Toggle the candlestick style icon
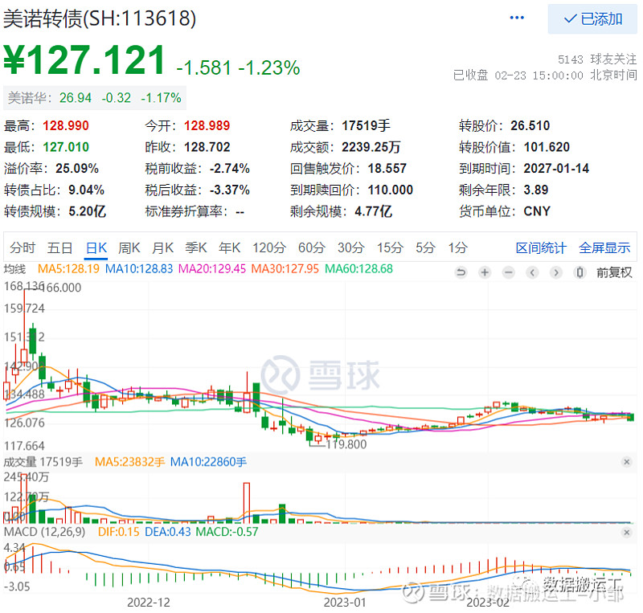This screenshot has width=643, height=613. [580, 272]
